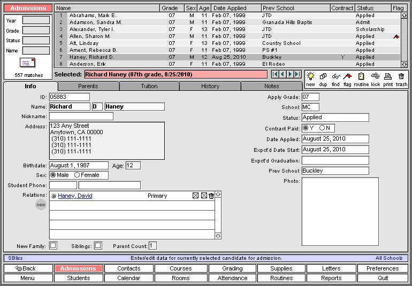Image resolution: width=412 pixels, height=286 pixels.
Task: Click the round icon beside Haney, David
Action: [54, 196]
